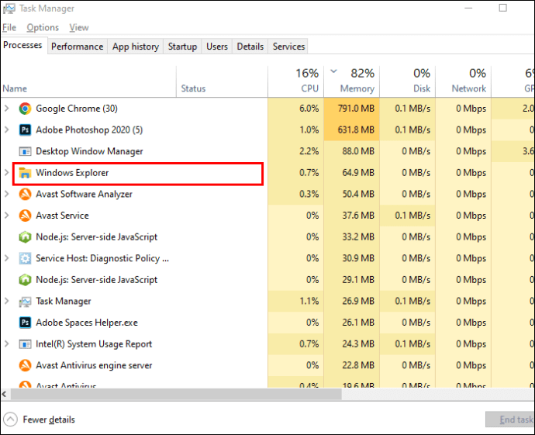The width and height of the screenshot is (535, 435).
Task: Click the sort arrow above Memory column
Action: [x=334, y=71]
